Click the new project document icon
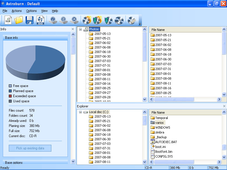Screen dimensions: 227x170 (8, 20)
